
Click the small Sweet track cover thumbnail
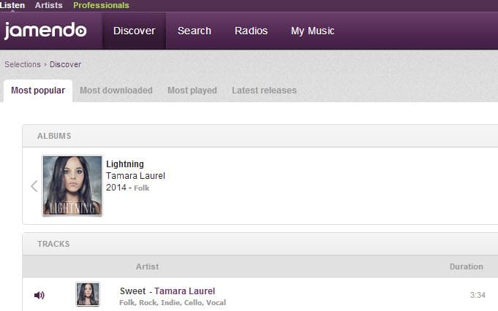(88, 294)
